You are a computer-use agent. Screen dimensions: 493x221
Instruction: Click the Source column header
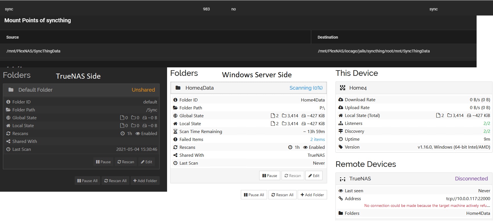(x=12, y=37)
